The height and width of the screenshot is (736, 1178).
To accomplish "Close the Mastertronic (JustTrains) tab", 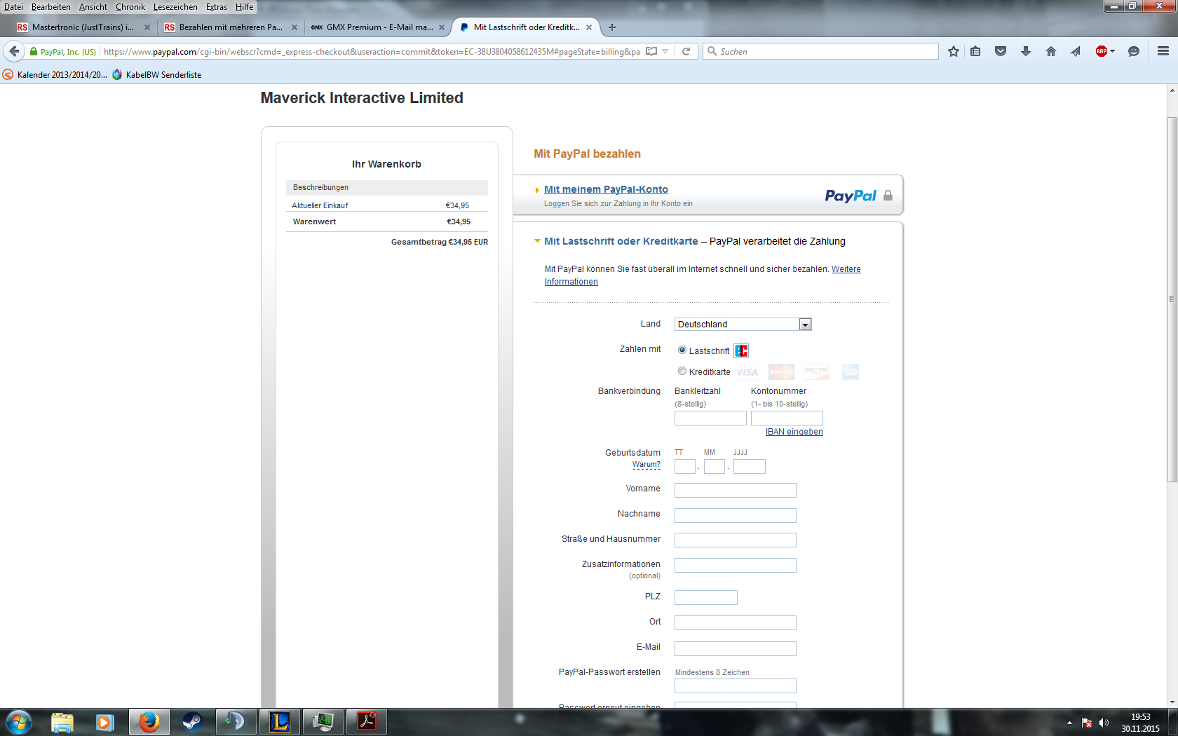I will (147, 27).
